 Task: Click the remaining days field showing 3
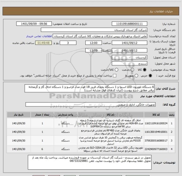click(68, 43)
